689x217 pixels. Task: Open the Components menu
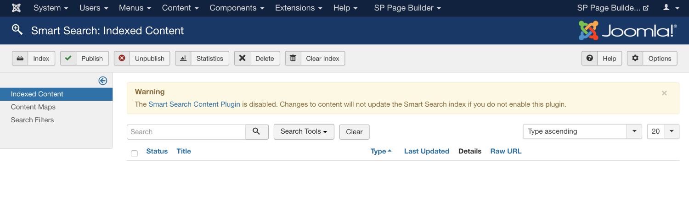click(237, 8)
